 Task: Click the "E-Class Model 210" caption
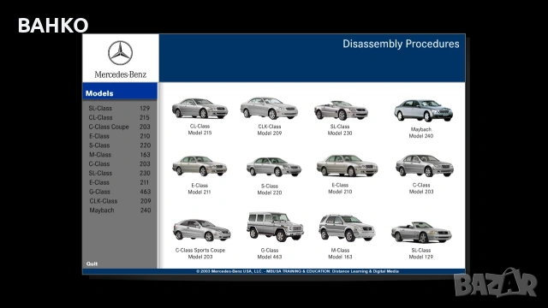tap(340, 188)
